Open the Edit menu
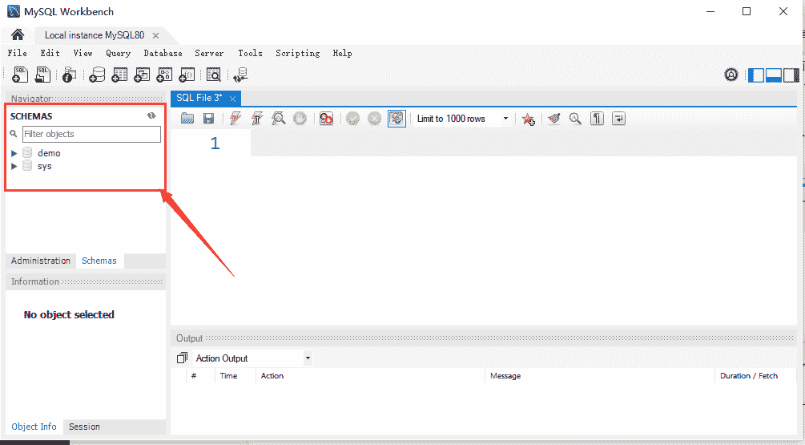Image resolution: width=805 pixels, height=445 pixels. click(50, 53)
